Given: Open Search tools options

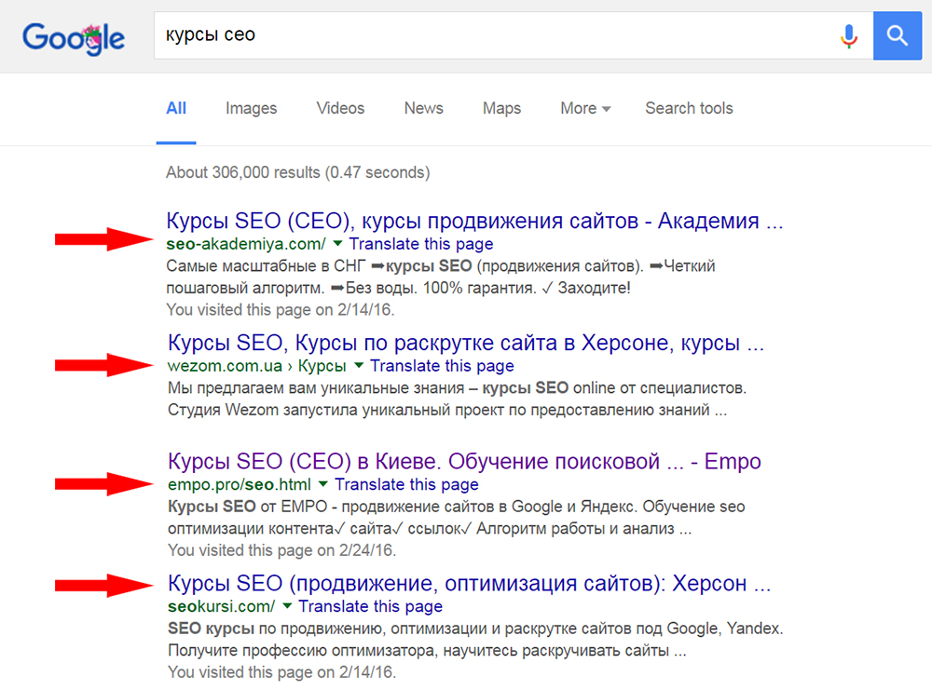Looking at the screenshot, I should (689, 108).
